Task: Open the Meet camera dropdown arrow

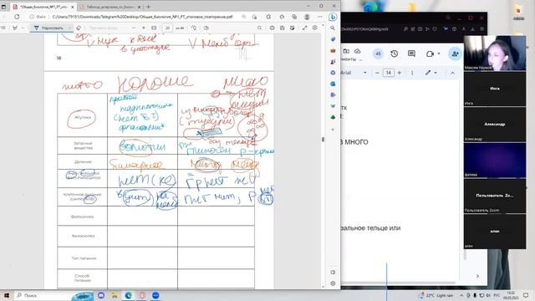Action: click(438, 54)
